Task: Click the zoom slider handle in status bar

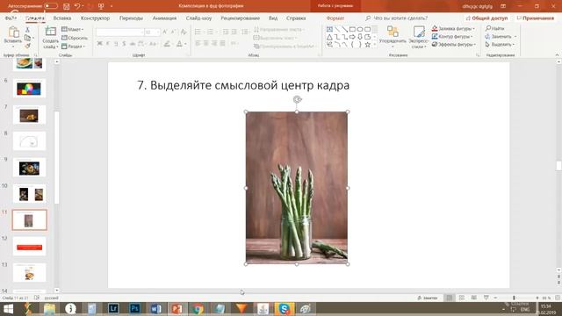Action: click(x=514, y=298)
